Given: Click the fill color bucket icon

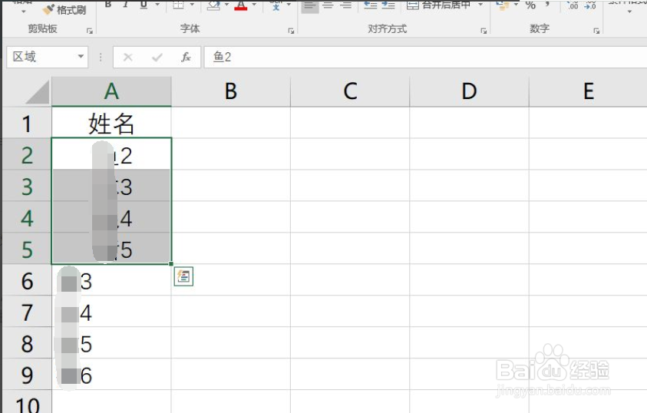Looking at the screenshot, I should point(213,5).
